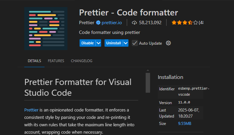
Task: Open the Prettier link in the readme
Action: coord(31,110)
